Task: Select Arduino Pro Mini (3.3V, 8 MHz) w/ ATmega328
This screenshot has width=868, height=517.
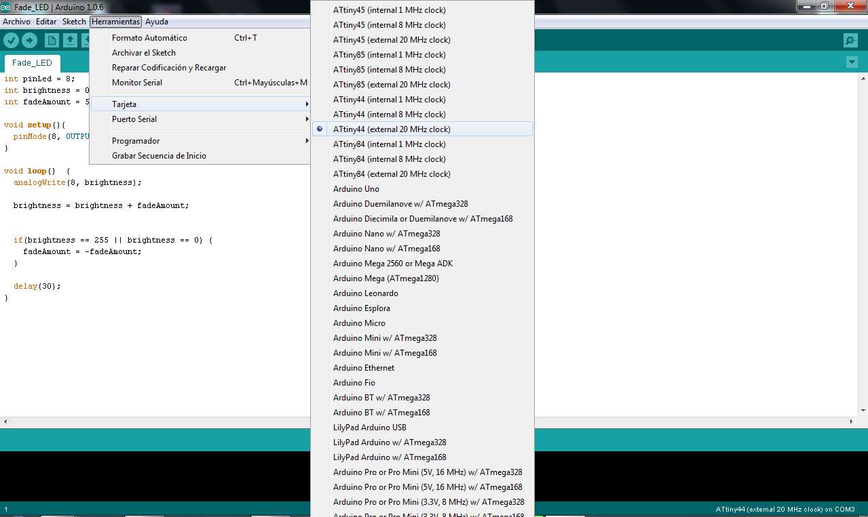Action: point(422,502)
